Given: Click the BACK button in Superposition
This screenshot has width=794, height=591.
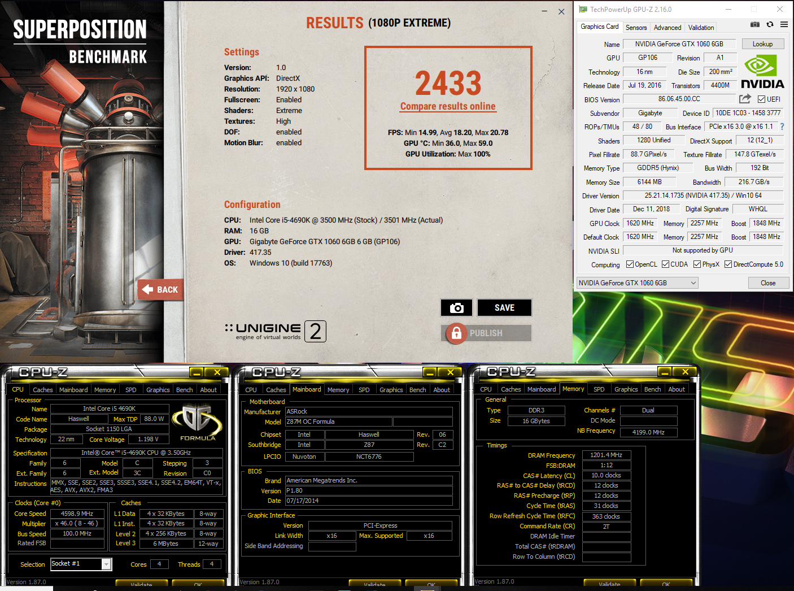Looking at the screenshot, I should 160,289.
